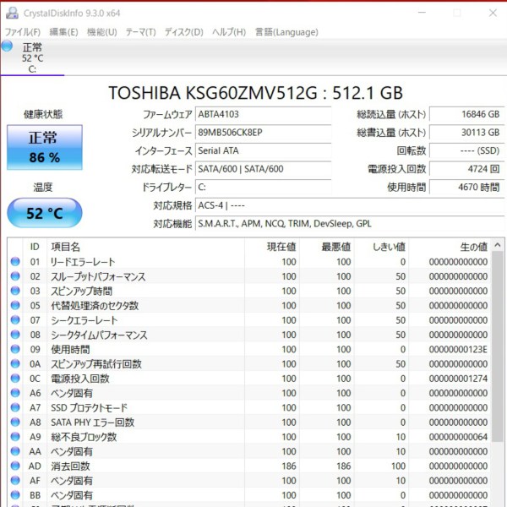Click status orb for 09 使用時間 row
The width and height of the screenshot is (507, 507).
click(15, 349)
